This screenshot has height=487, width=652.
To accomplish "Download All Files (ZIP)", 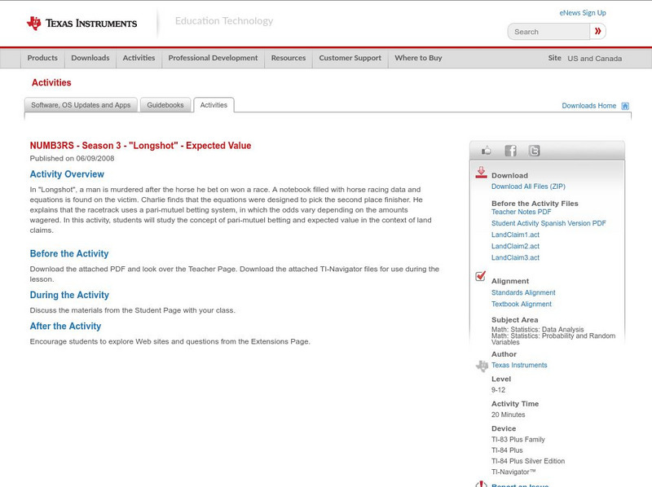I will pos(528,186).
